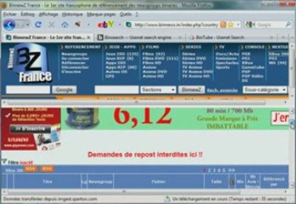This screenshot has height=204, width=296.
Task: Click the Google search button
Action: click(64, 90)
